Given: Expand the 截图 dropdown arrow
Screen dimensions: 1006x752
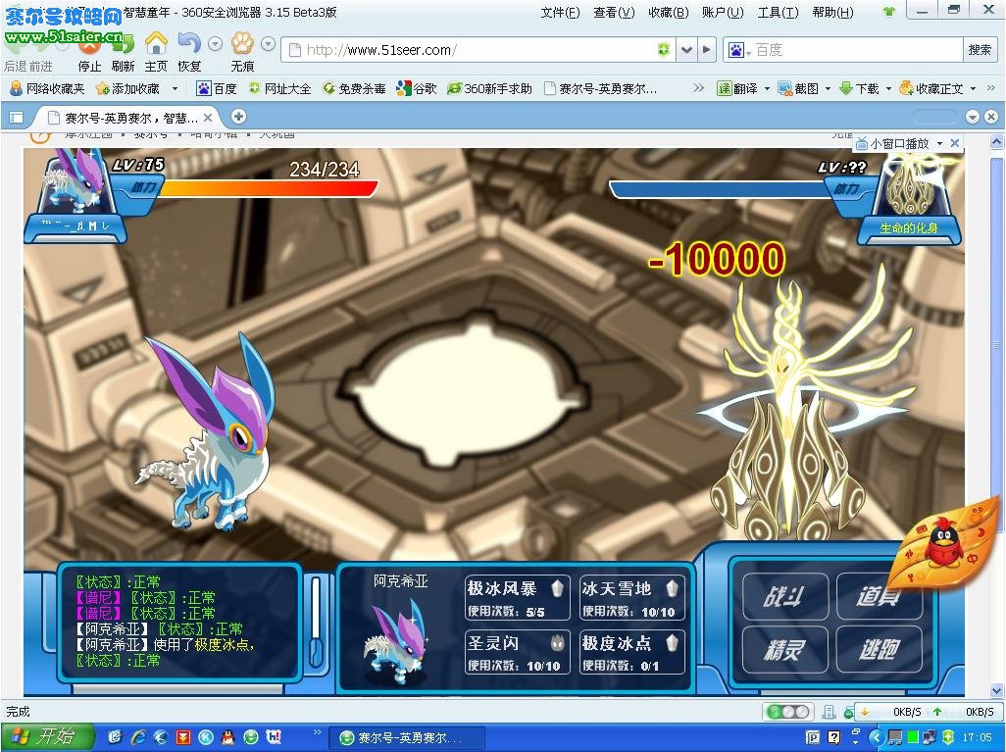Looking at the screenshot, I should coord(828,88).
